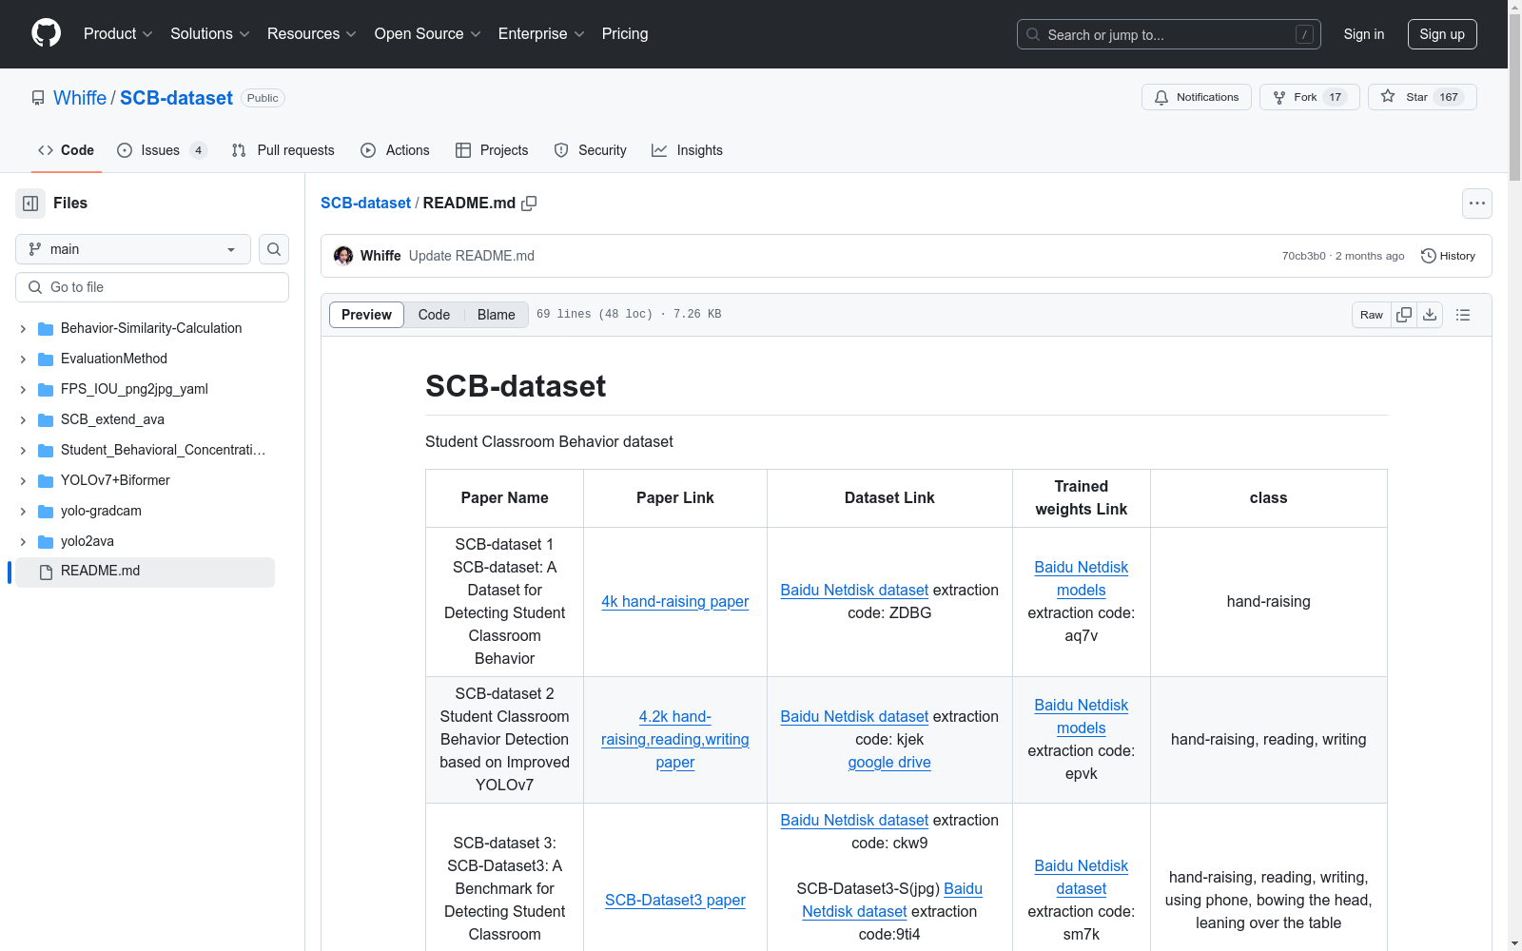This screenshot has width=1522, height=951.
Task: Click the search files magnifier icon
Action: coord(274,249)
